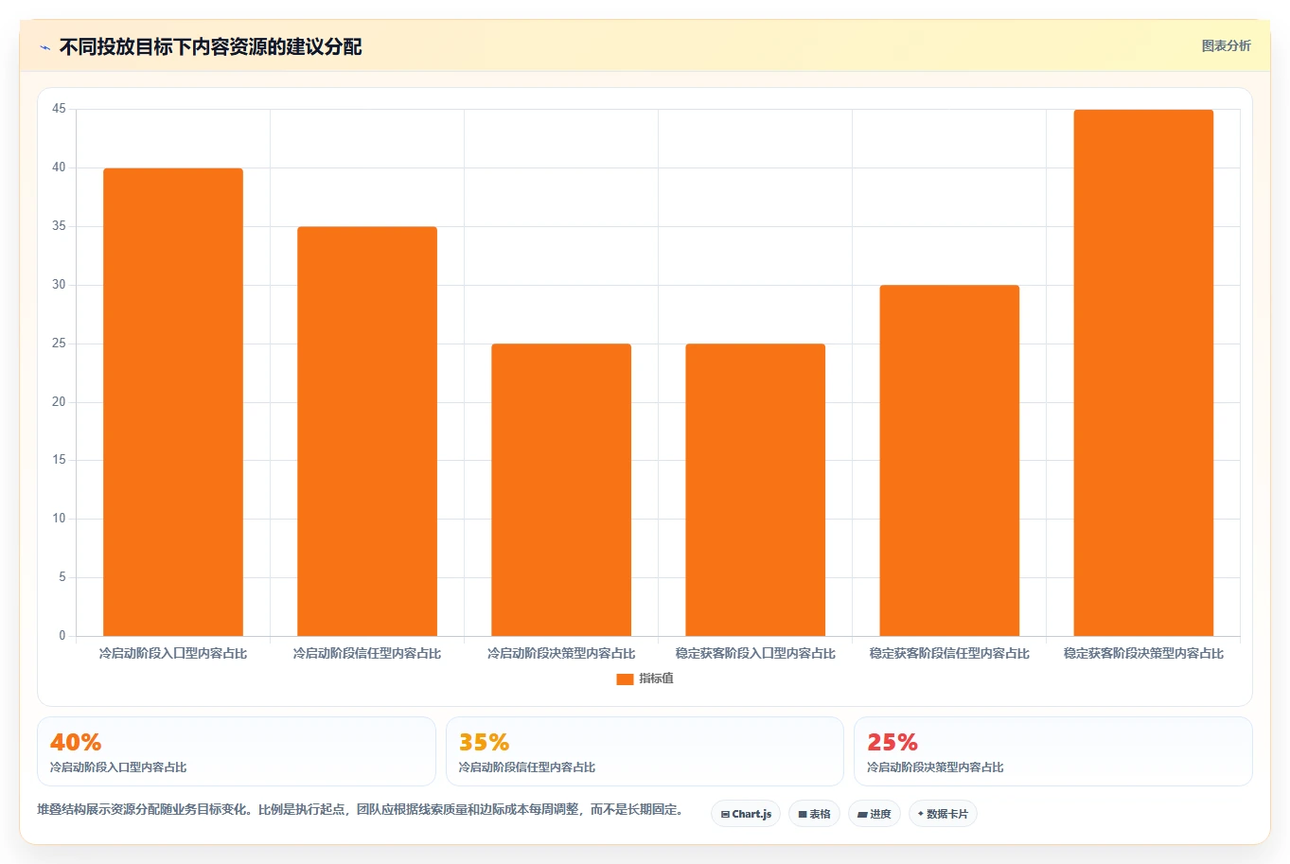Click the lightning icon beside the chart title
The height and width of the screenshot is (864, 1290).
[x=44, y=47]
